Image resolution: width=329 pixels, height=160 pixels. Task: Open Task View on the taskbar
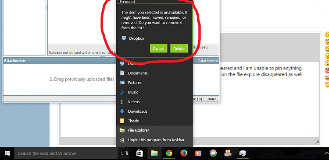[125, 153]
